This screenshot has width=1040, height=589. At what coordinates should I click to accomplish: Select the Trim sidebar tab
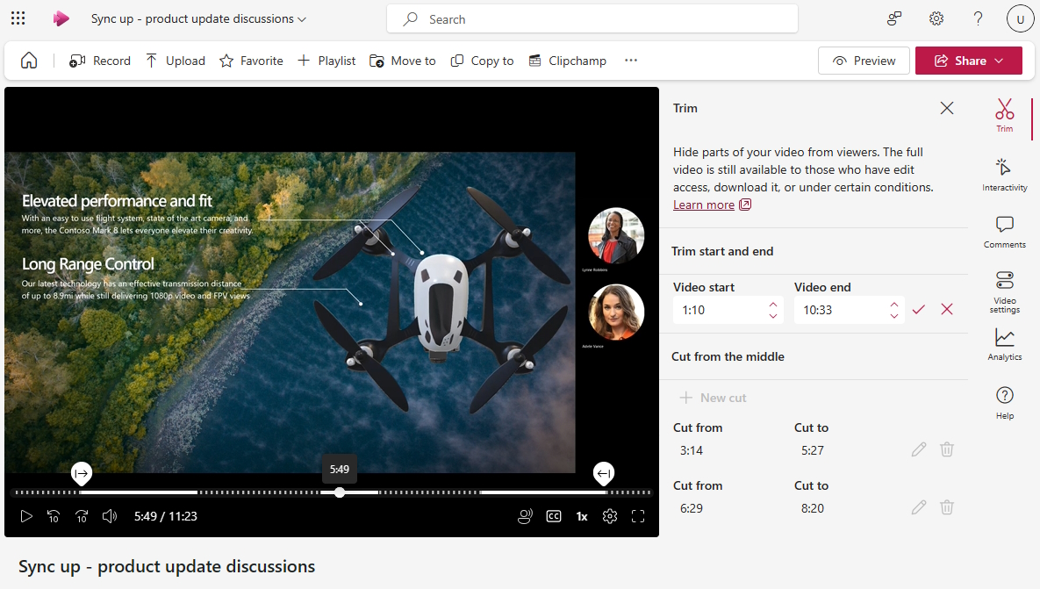1004,115
